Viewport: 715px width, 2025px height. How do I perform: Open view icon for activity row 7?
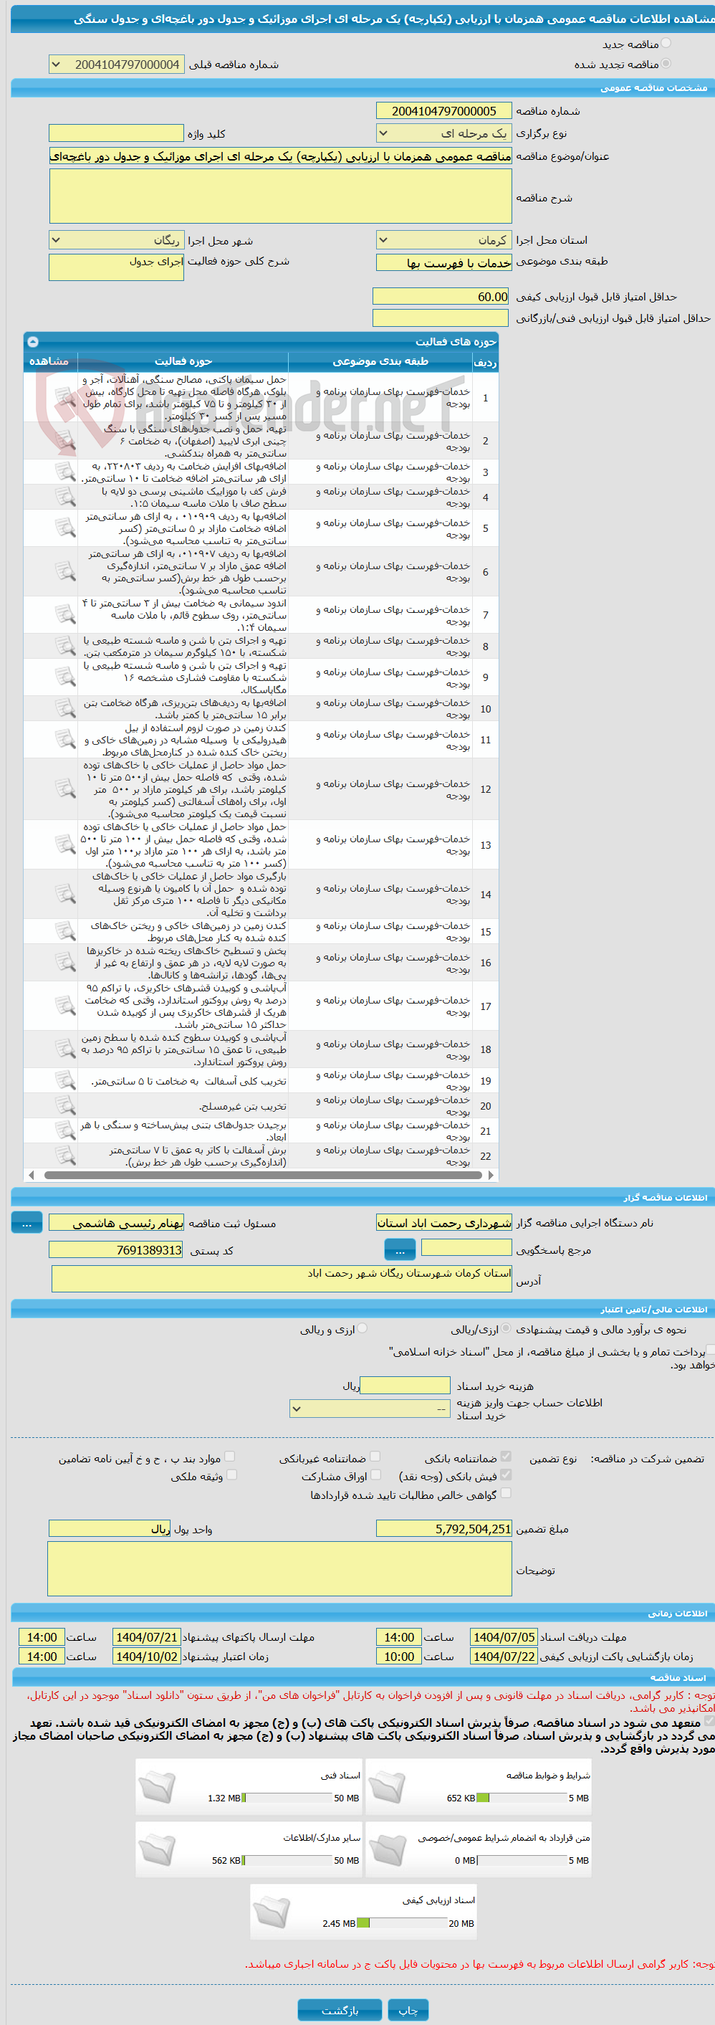point(65,615)
